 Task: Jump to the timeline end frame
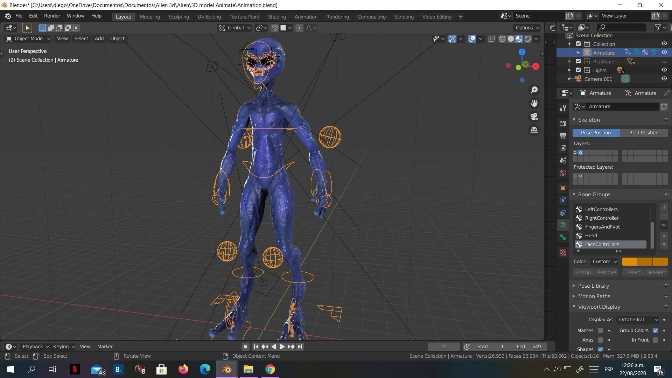(x=300, y=346)
